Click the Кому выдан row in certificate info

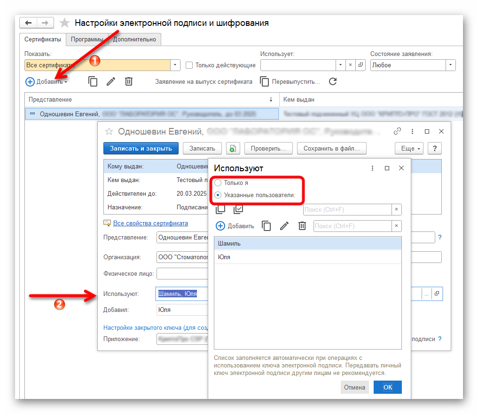click(156, 166)
